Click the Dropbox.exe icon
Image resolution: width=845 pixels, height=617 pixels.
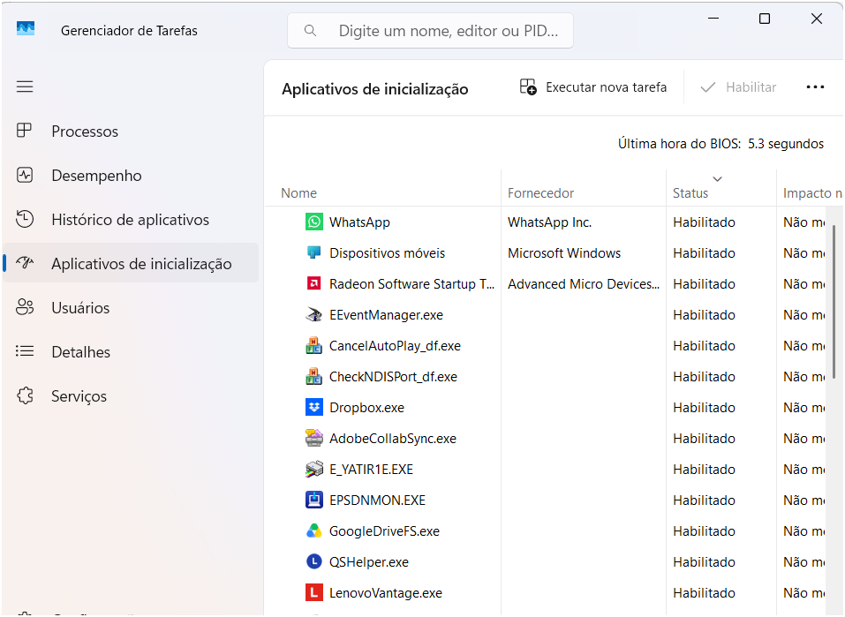314,407
